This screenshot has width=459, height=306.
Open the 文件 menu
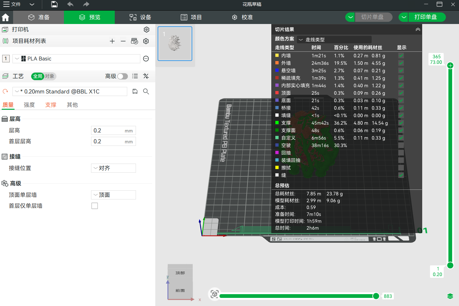(x=12, y=4)
